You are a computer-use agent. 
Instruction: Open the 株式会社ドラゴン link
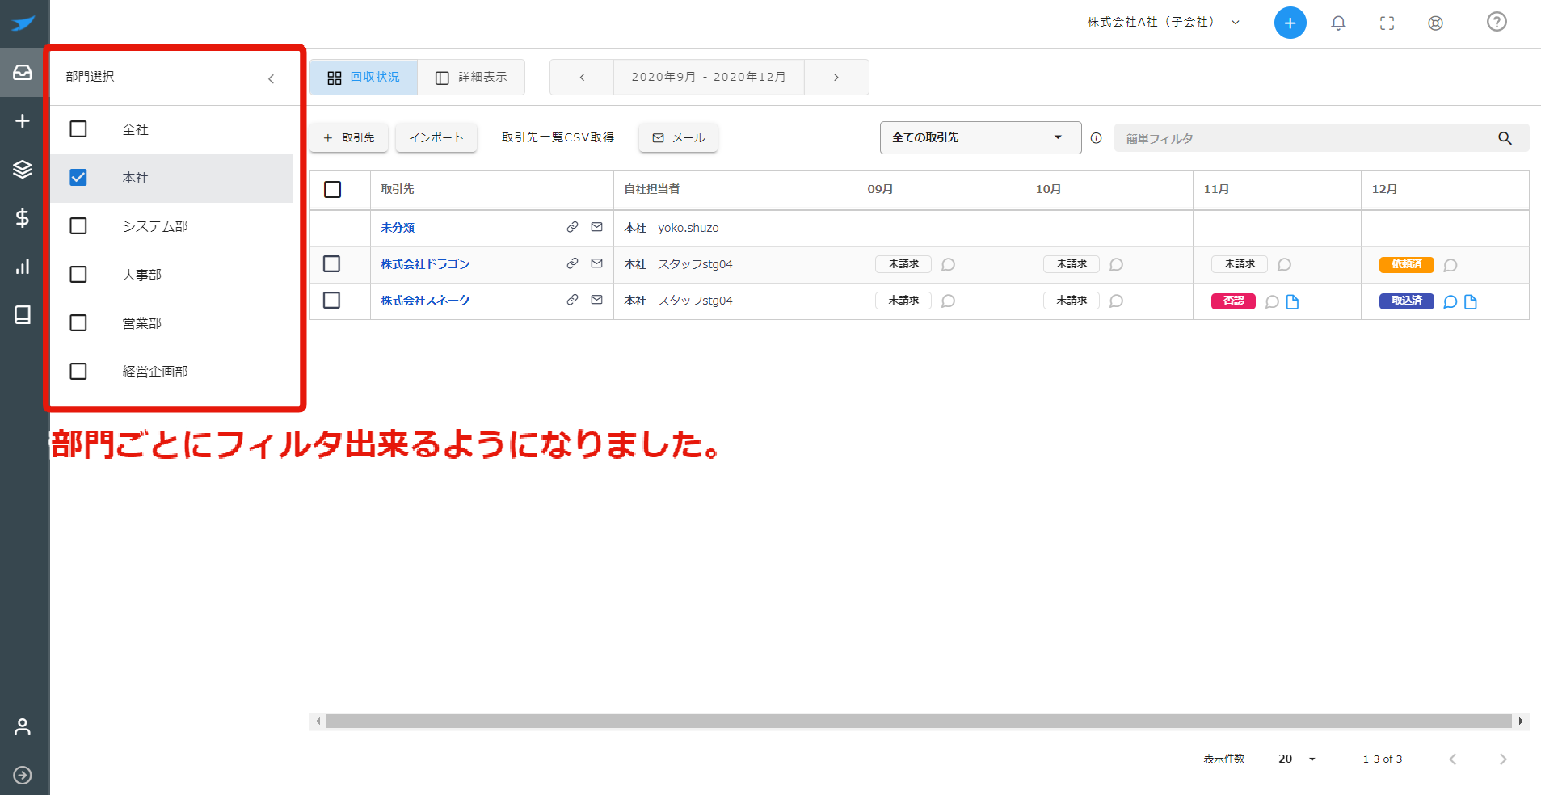[x=425, y=264]
